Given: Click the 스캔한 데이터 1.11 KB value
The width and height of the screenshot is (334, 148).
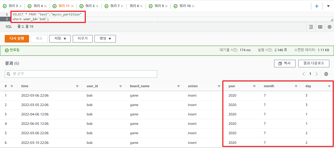Looking at the screenshot, I should pos(323,50).
